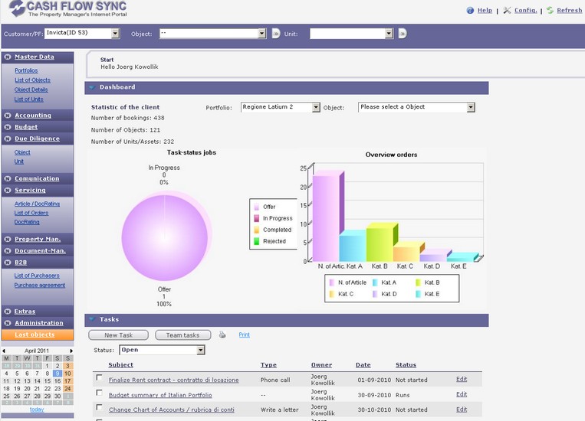Sort tasks by Subject column
The image size is (585, 421).
120,365
